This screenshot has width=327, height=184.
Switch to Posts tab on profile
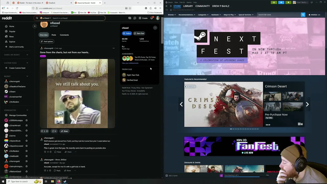point(54,35)
